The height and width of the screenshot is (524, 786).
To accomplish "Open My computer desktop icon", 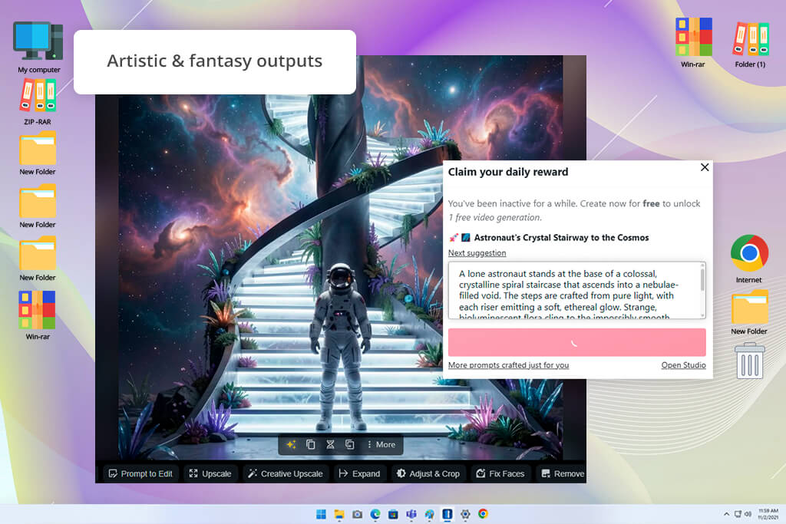I will click(x=38, y=47).
